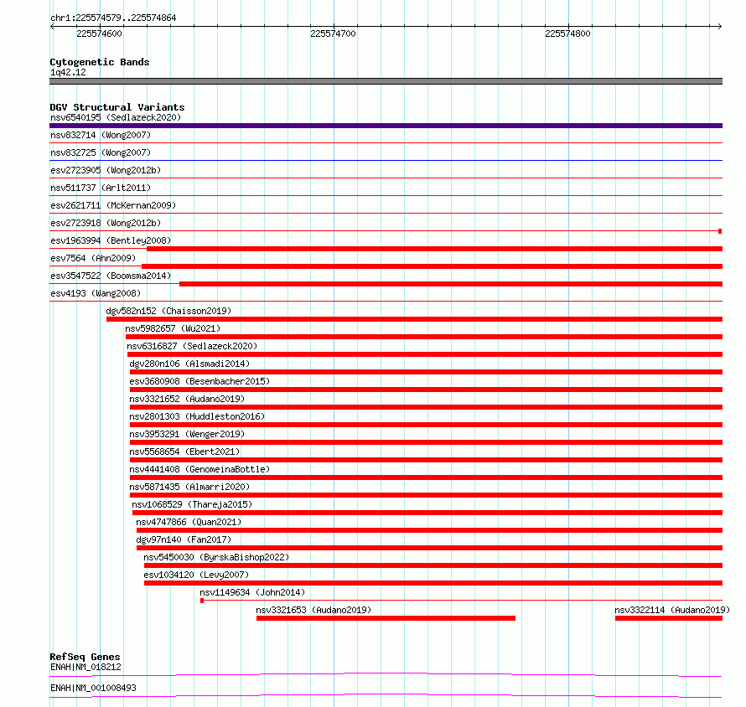Click the red bar under esv1034120 (Levy2007)
746x707 pixels.
[433, 583]
